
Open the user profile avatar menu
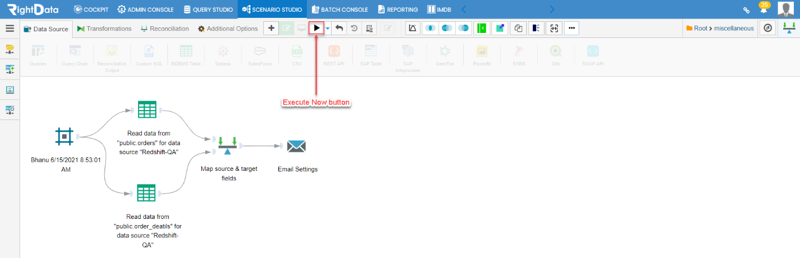[785, 9]
